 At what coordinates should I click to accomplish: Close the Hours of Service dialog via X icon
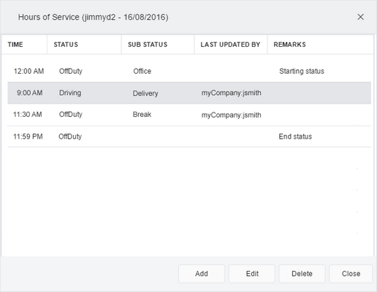pyautogui.click(x=360, y=17)
